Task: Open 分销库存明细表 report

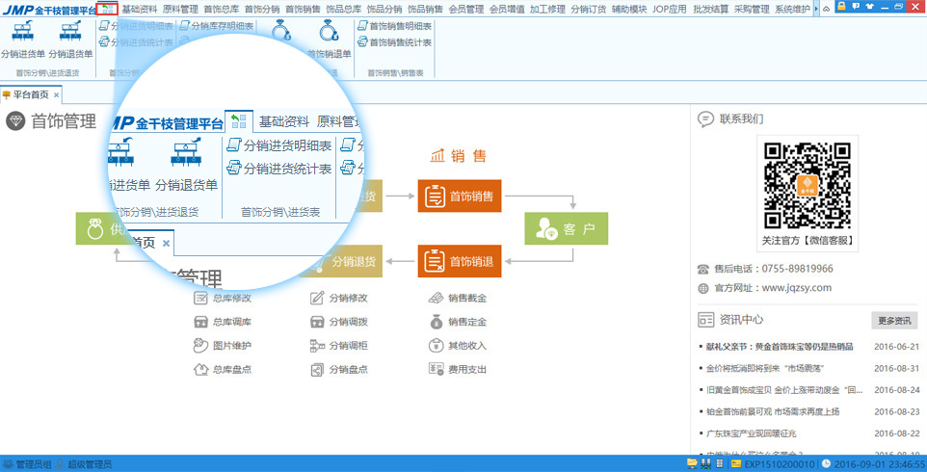Action: (217, 26)
